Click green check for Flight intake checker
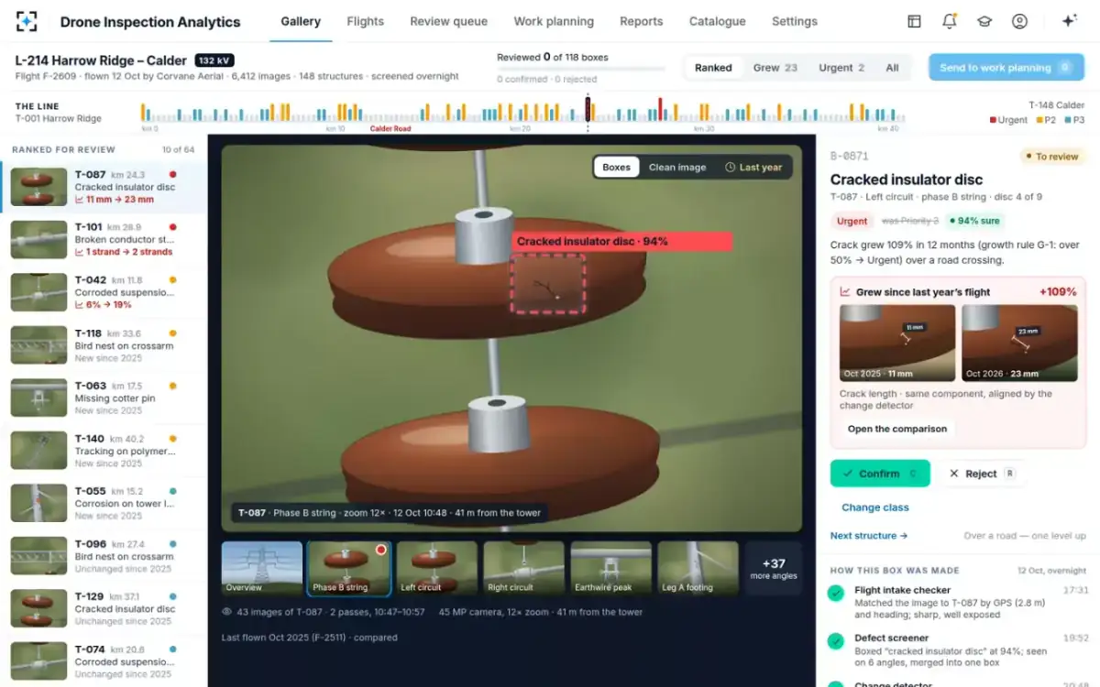 pos(836,594)
